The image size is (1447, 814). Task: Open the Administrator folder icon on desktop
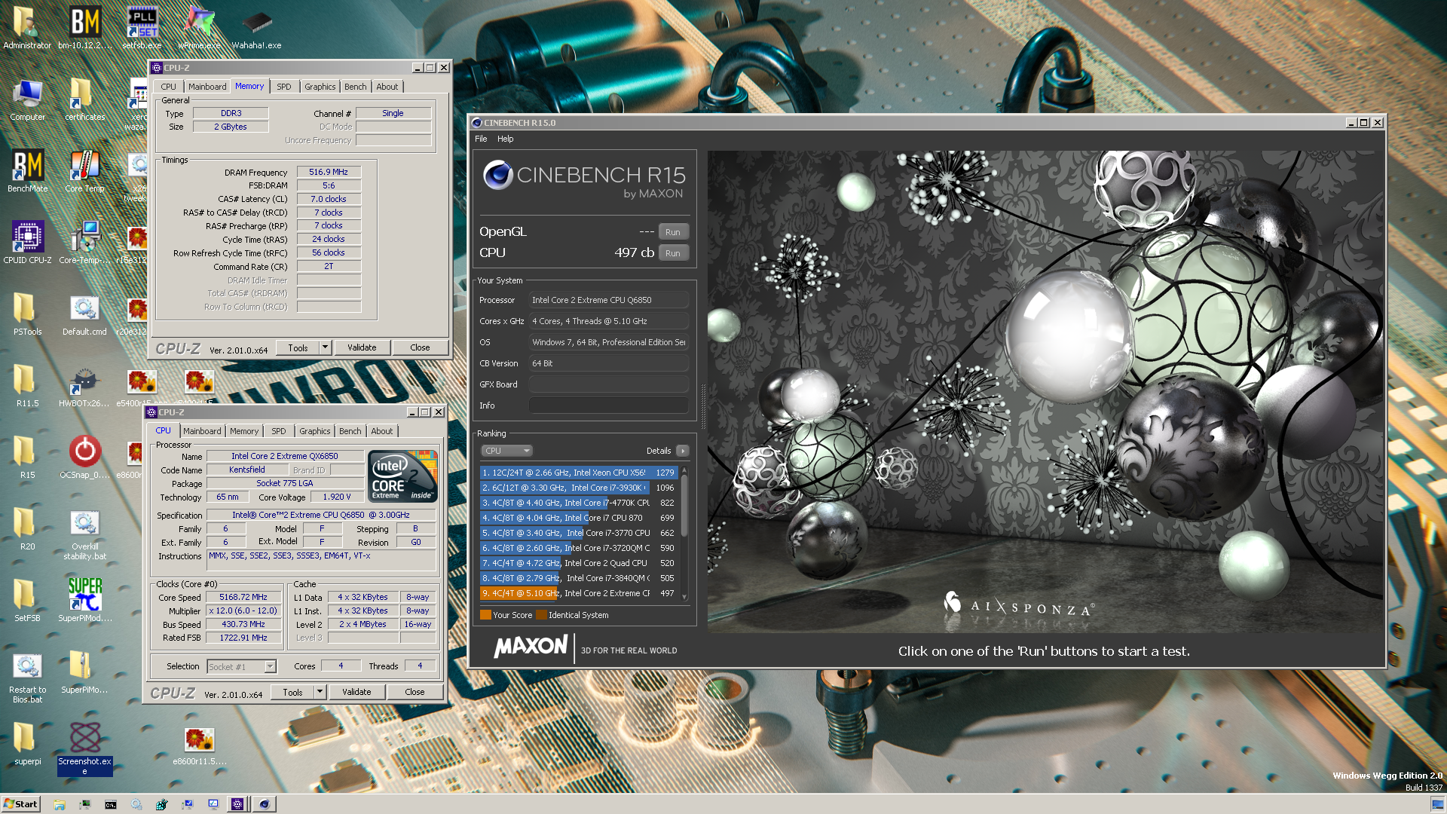point(27,27)
